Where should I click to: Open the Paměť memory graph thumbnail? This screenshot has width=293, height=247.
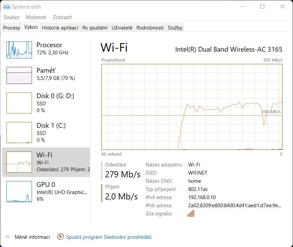coord(19,75)
